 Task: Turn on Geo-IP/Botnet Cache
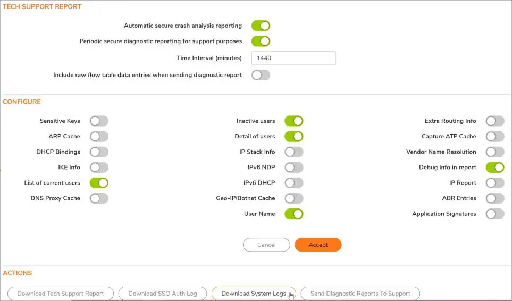(293, 198)
